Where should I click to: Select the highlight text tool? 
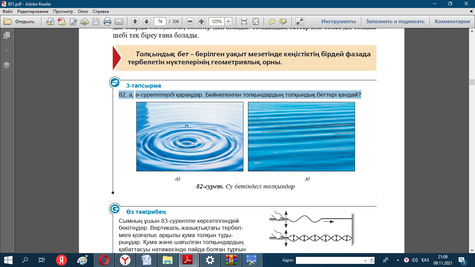pyautogui.click(x=283, y=22)
